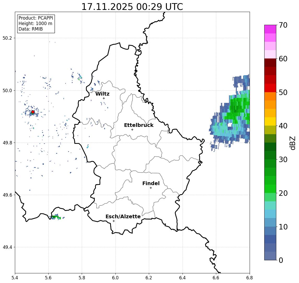Click the 49.8 latitude axis label
The image size is (299, 283).
(7, 143)
